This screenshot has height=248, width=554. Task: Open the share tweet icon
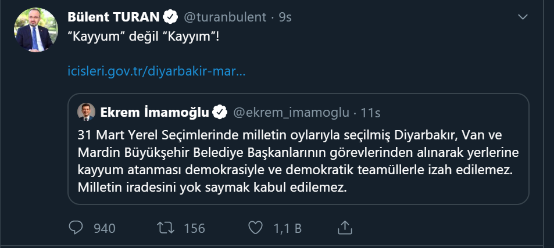pyautogui.click(x=345, y=227)
